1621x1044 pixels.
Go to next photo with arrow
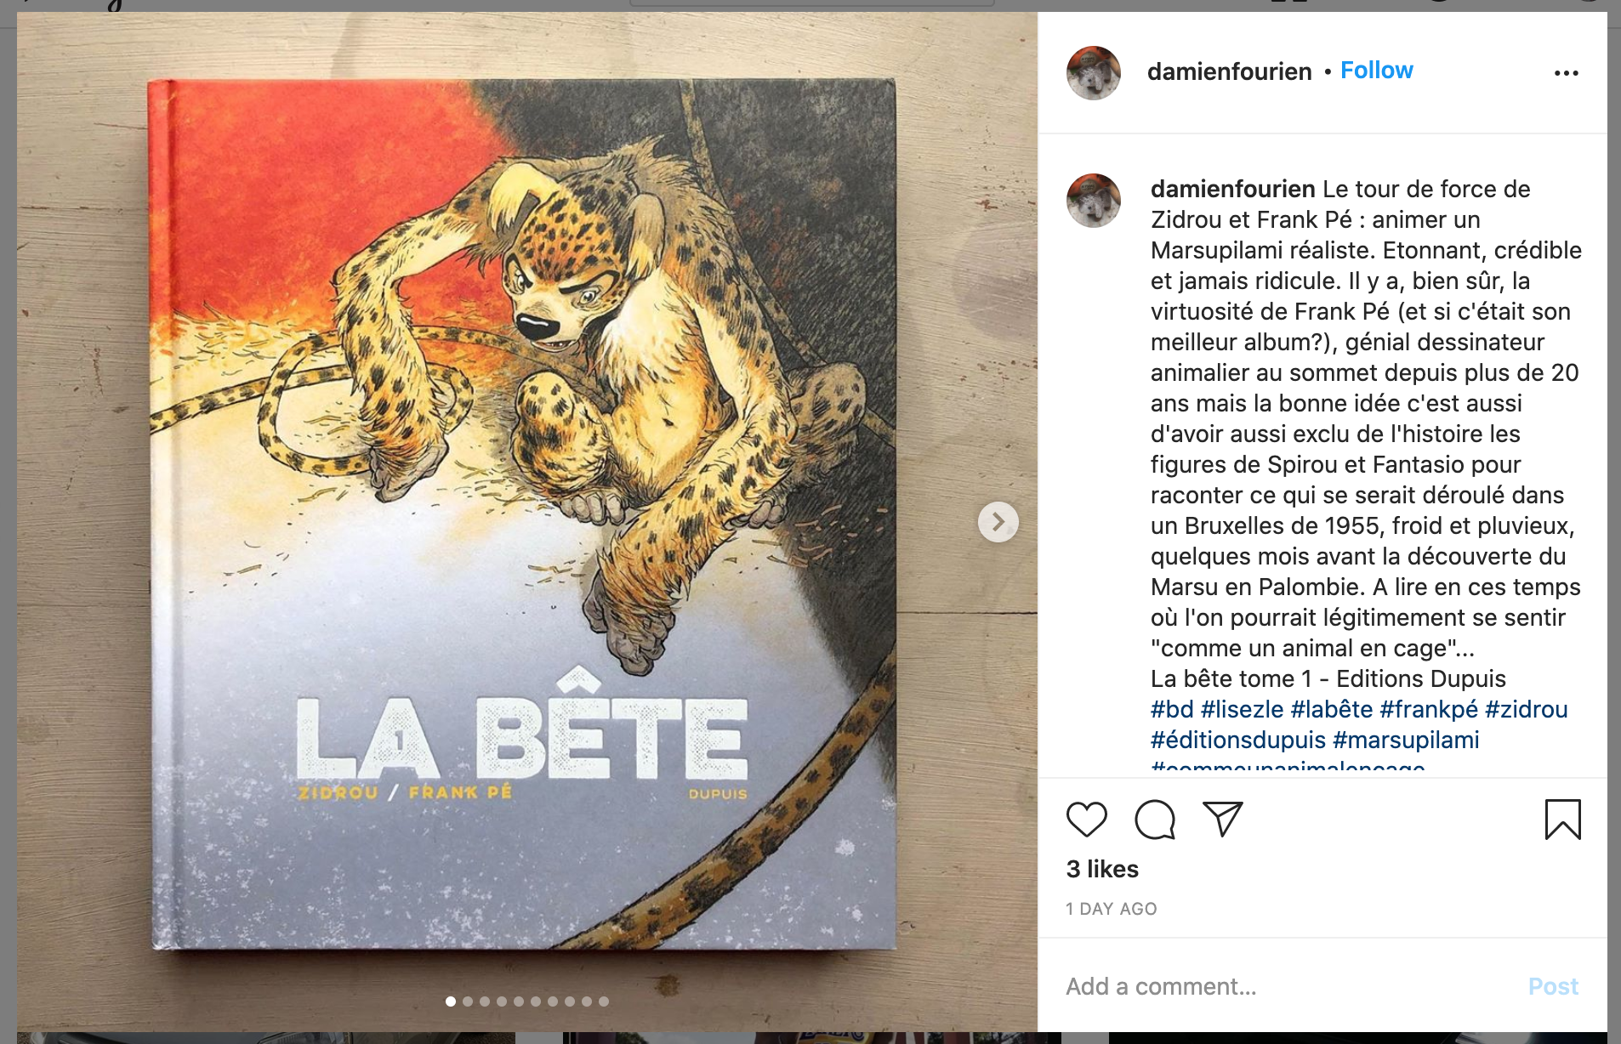998,521
